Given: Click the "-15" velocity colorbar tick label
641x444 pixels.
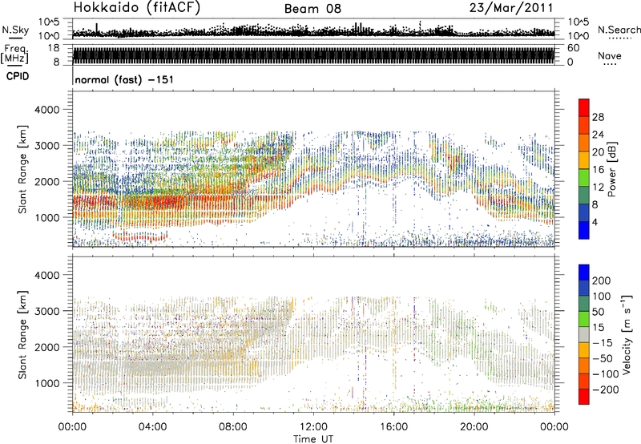Looking at the screenshot, I should 603,342.
